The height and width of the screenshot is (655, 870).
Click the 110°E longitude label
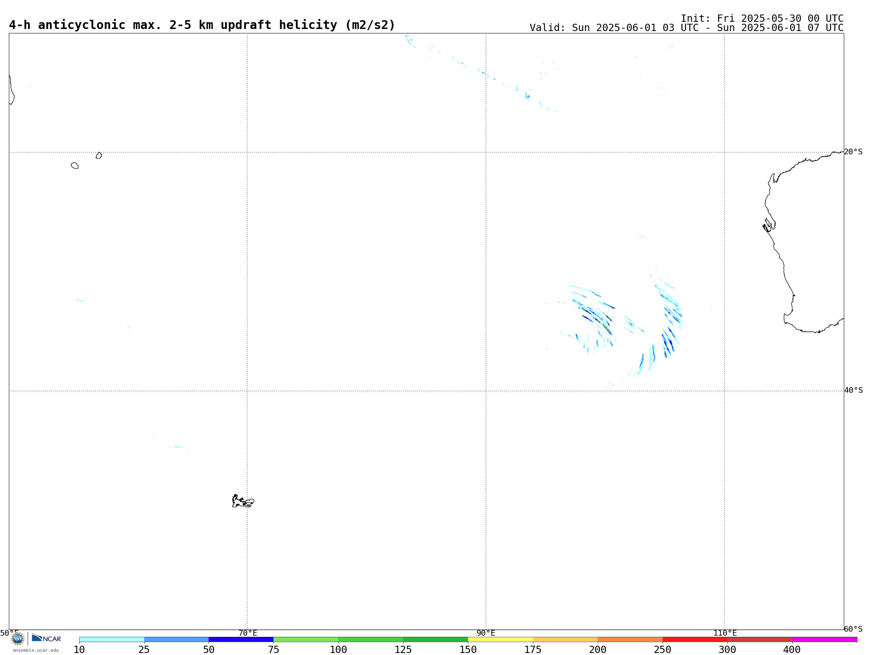click(x=725, y=633)
